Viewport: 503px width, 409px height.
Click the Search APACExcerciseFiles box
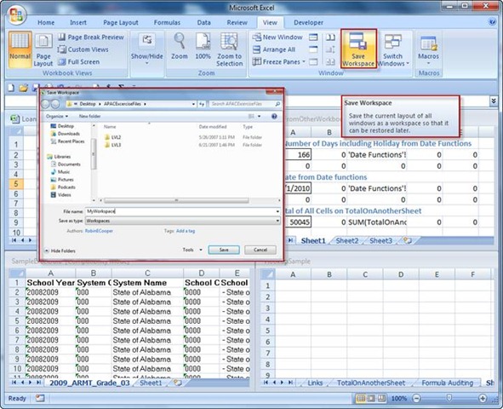coord(245,104)
